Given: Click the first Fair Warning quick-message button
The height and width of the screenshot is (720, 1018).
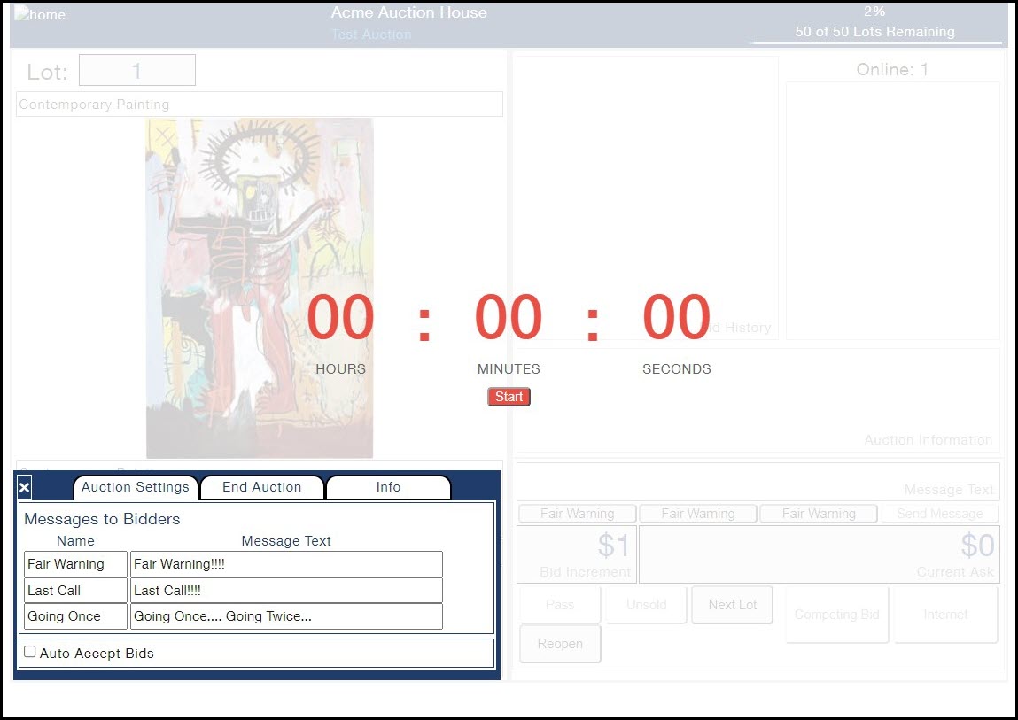Looking at the screenshot, I should tap(577, 514).
